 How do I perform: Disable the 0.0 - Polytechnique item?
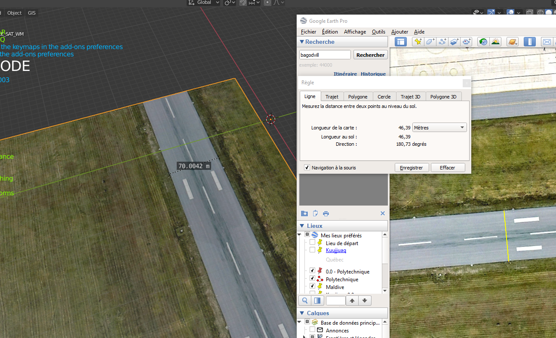coord(312,271)
